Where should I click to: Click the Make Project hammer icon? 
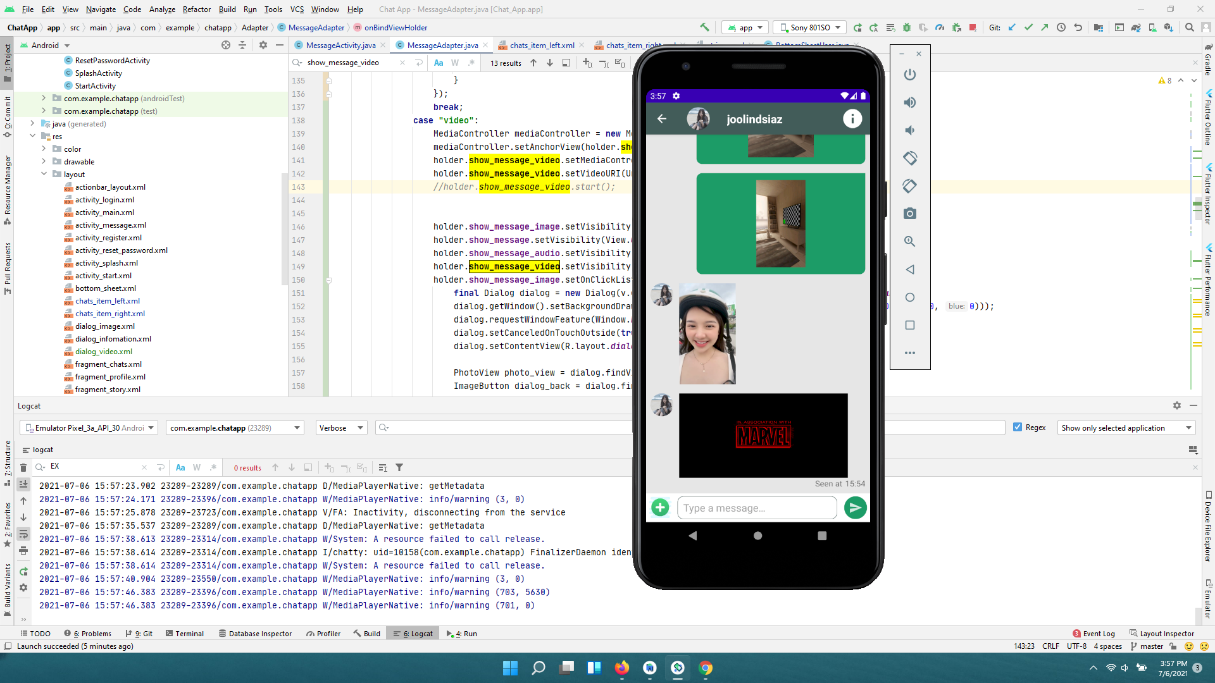[x=704, y=27]
